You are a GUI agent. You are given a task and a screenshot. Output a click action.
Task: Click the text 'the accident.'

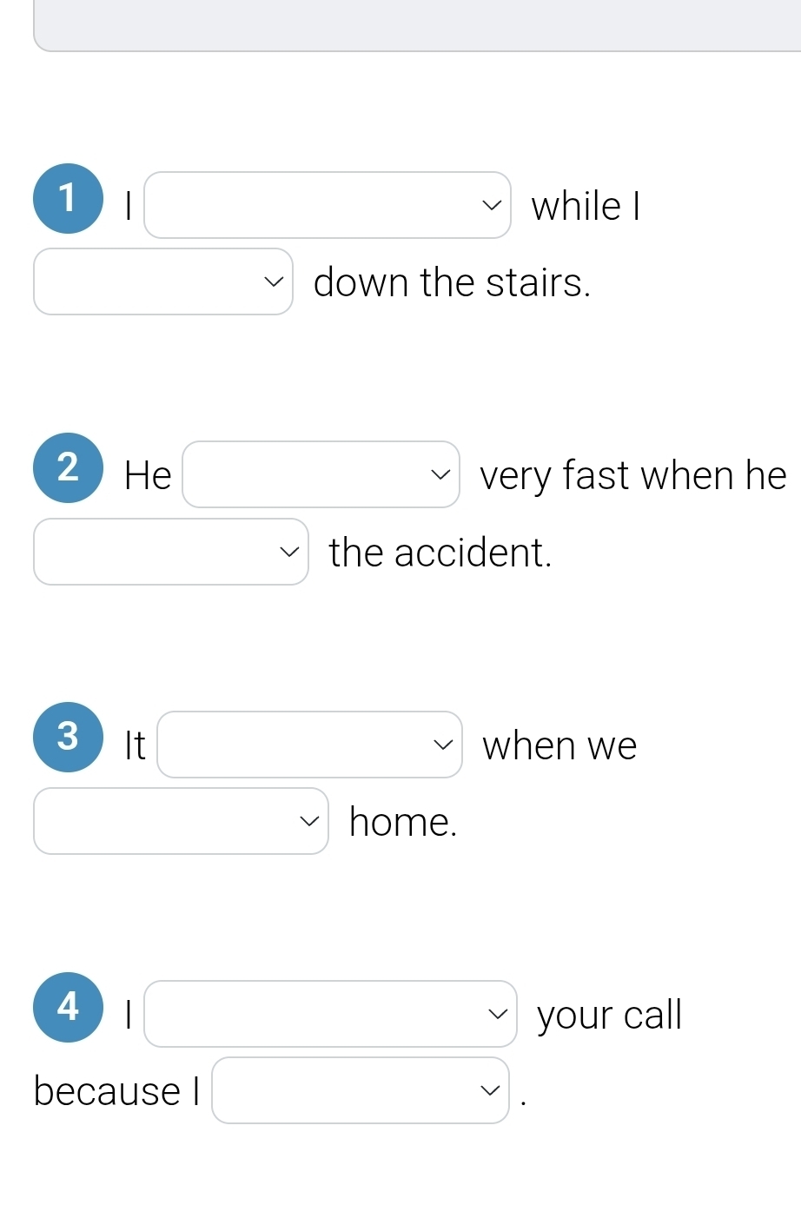click(440, 553)
